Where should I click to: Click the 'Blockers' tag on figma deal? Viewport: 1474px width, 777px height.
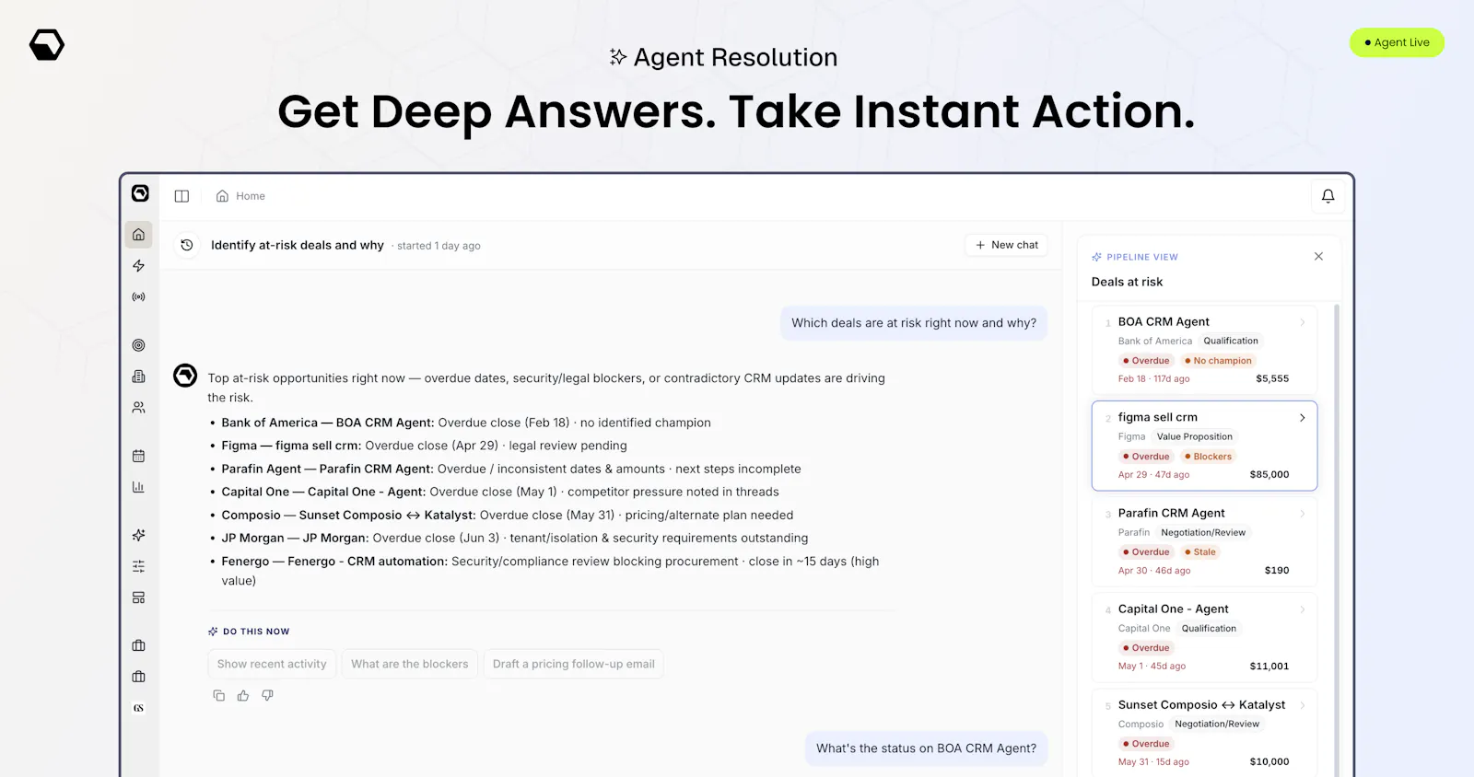1208,457
